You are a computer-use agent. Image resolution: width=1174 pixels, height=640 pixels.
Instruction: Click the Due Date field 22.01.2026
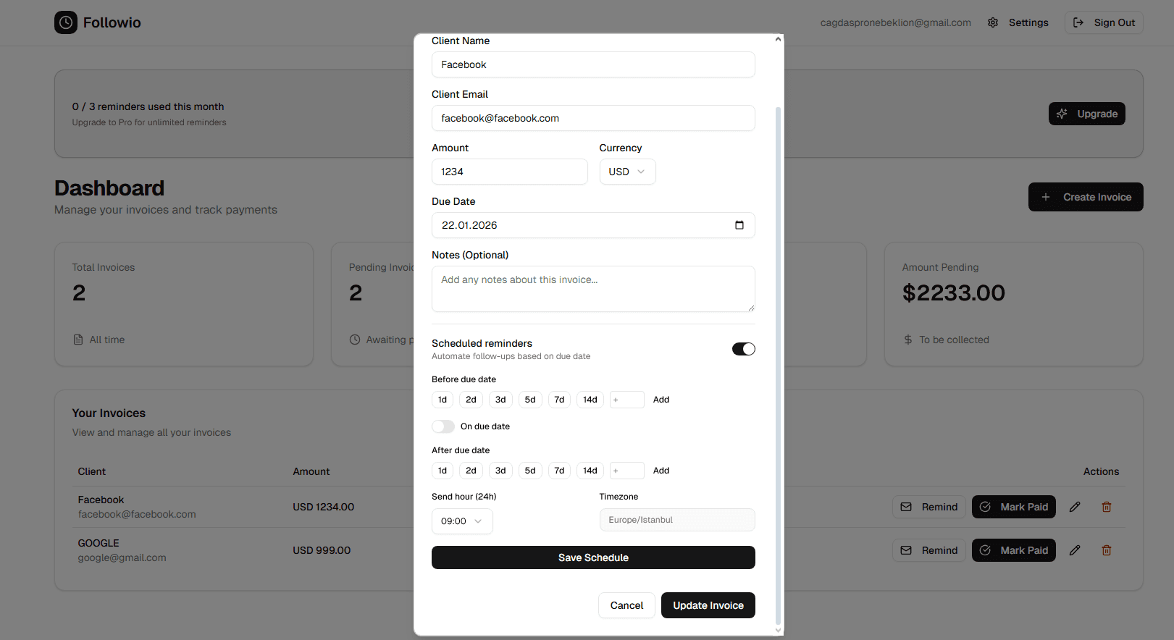pos(593,225)
